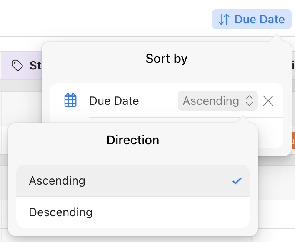Image resolution: width=295 pixels, height=242 pixels.
Task: Choose Ascending in the Direction list
Action: (57, 181)
